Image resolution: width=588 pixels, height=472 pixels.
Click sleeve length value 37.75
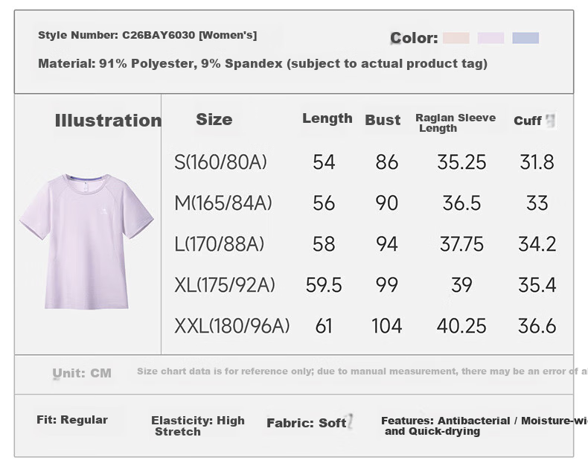pyautogui.click(x=461, y=244)
